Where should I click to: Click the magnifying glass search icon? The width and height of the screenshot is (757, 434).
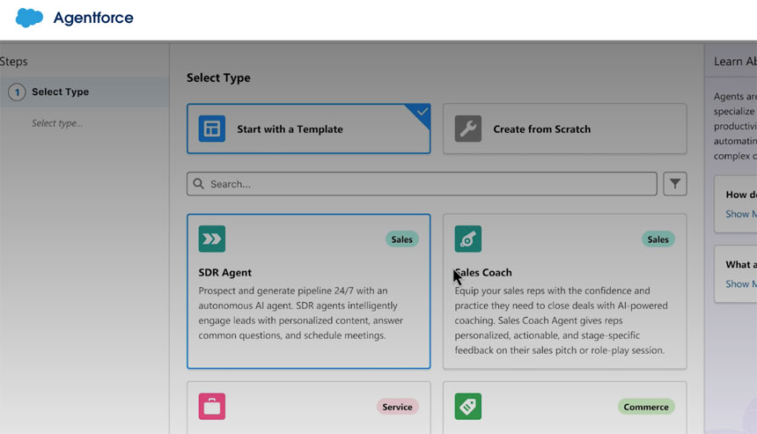199,184
